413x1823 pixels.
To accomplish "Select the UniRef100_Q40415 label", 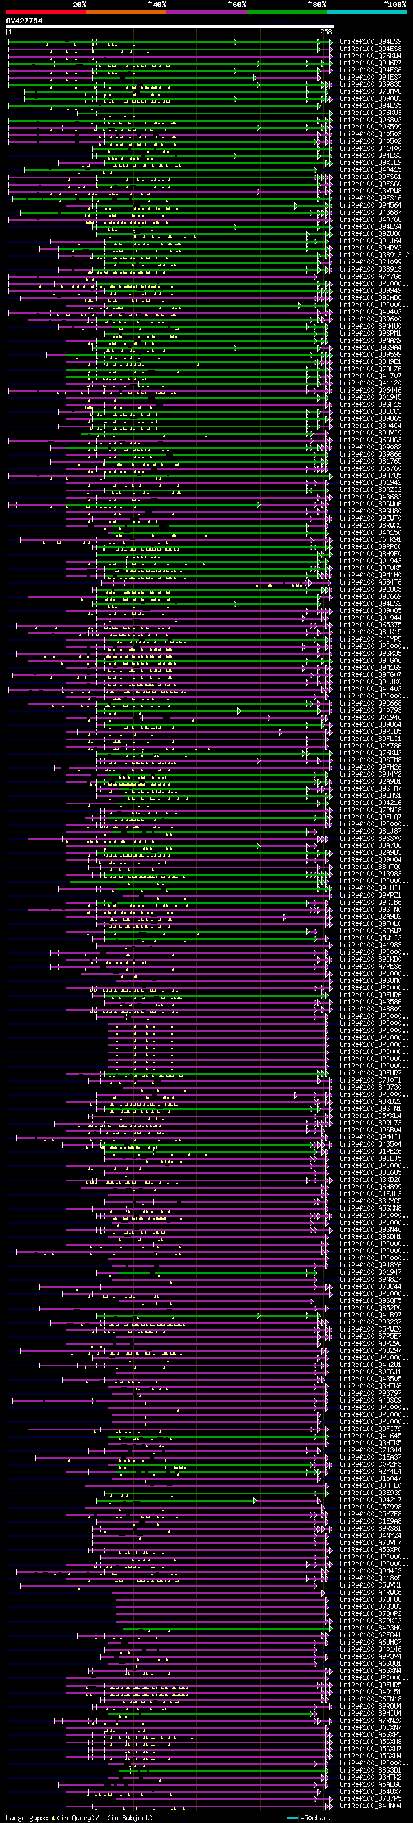I will pyautogui.click(x=370, y=170).
